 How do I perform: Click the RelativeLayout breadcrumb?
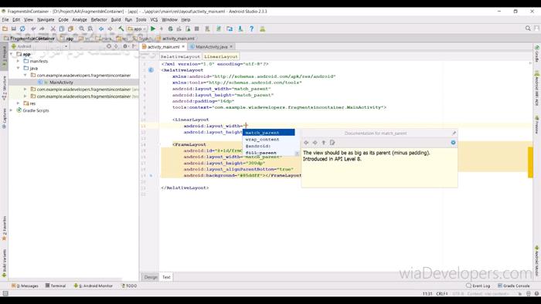180,56
